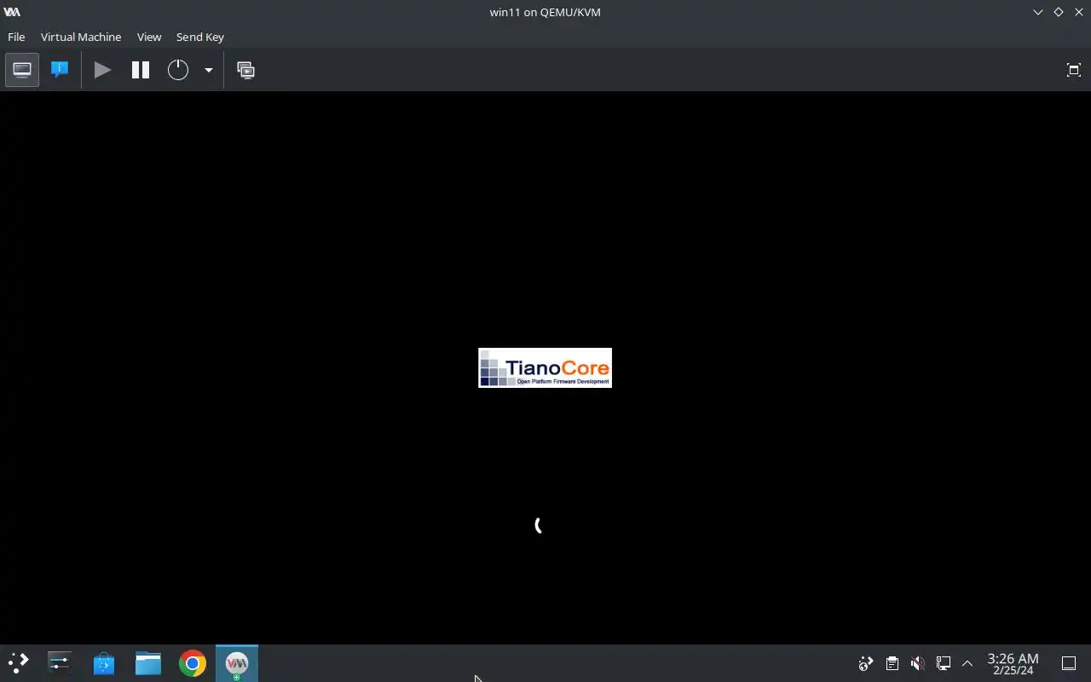Open the View menu
The image size is (1091, 682).
click(x=149, y=37)
